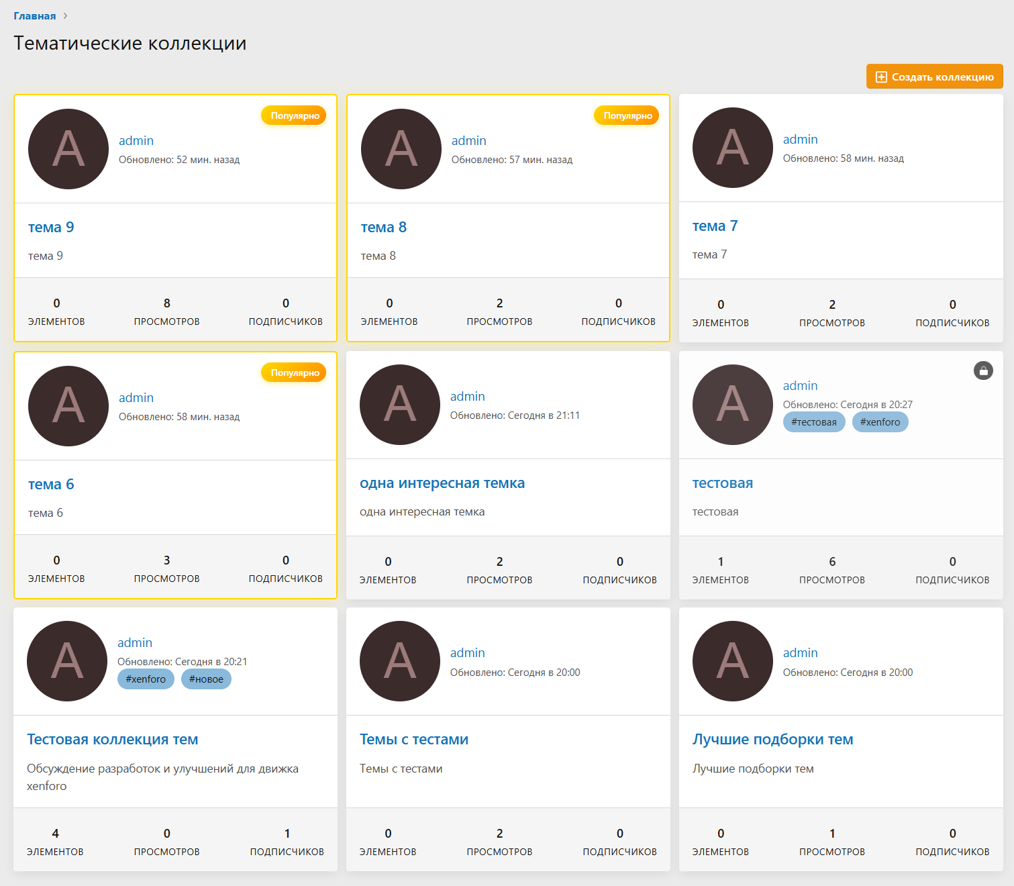Open the Тестовая коллекция тем title
This screenshot has width=1014, height=886.
pyautogui.click(x=112, y=740)
